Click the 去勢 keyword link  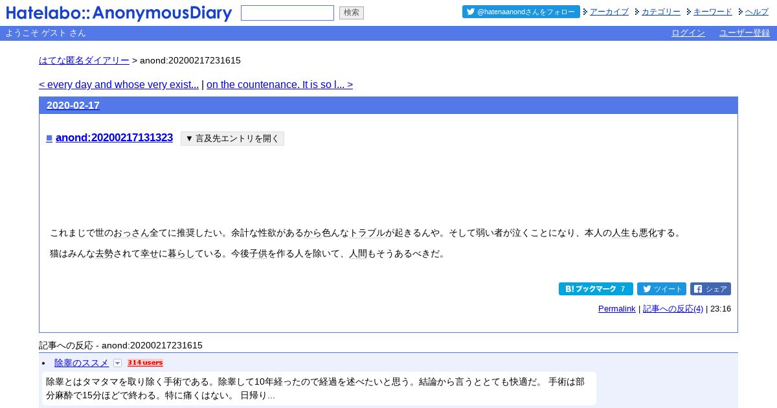pos(104,253)
